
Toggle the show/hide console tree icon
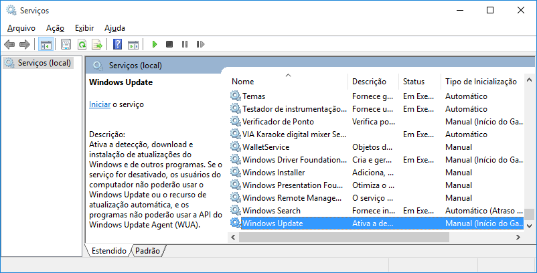46,44
